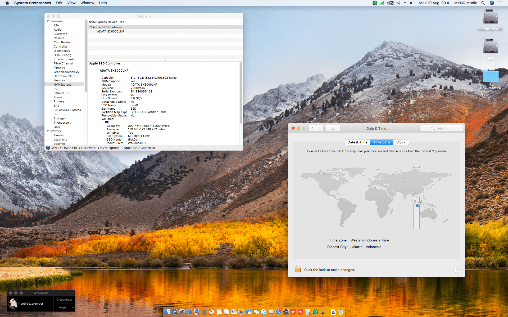Open iTunes music note icon in dock
Viewport: 508px width, 317px height.
[x=264, y=312]
